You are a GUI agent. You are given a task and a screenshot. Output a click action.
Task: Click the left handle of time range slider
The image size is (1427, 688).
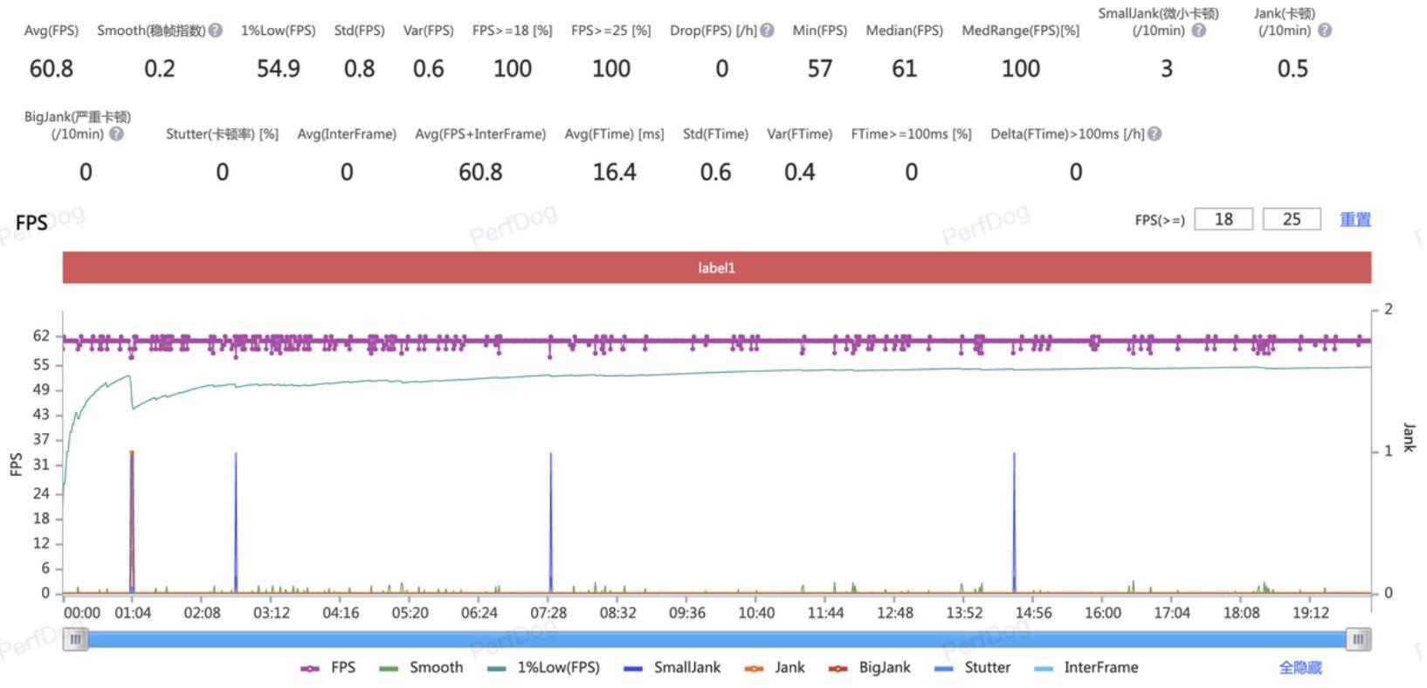pyautogui.click(x=76, y=640)
